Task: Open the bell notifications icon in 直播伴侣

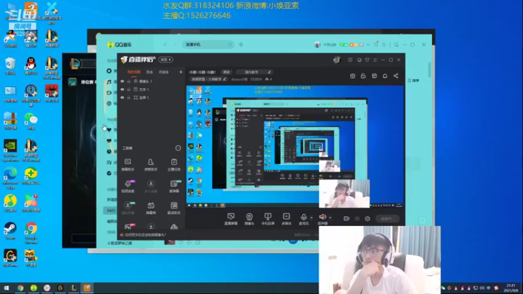Action: [385, 76]
